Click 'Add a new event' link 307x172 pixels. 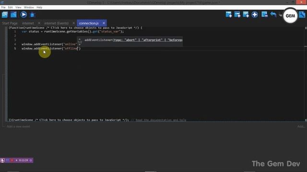pos(18,127)
